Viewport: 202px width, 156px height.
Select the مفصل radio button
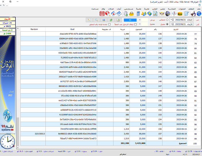[167, 24]
